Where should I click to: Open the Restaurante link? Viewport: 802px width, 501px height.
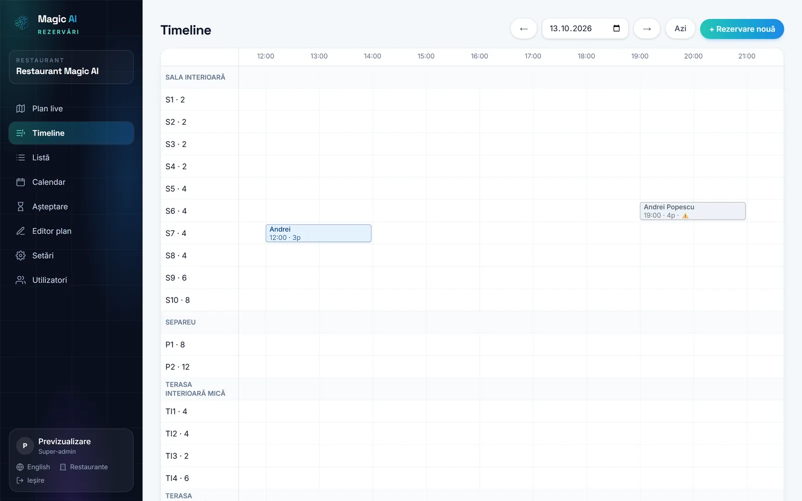coord(84,467)
